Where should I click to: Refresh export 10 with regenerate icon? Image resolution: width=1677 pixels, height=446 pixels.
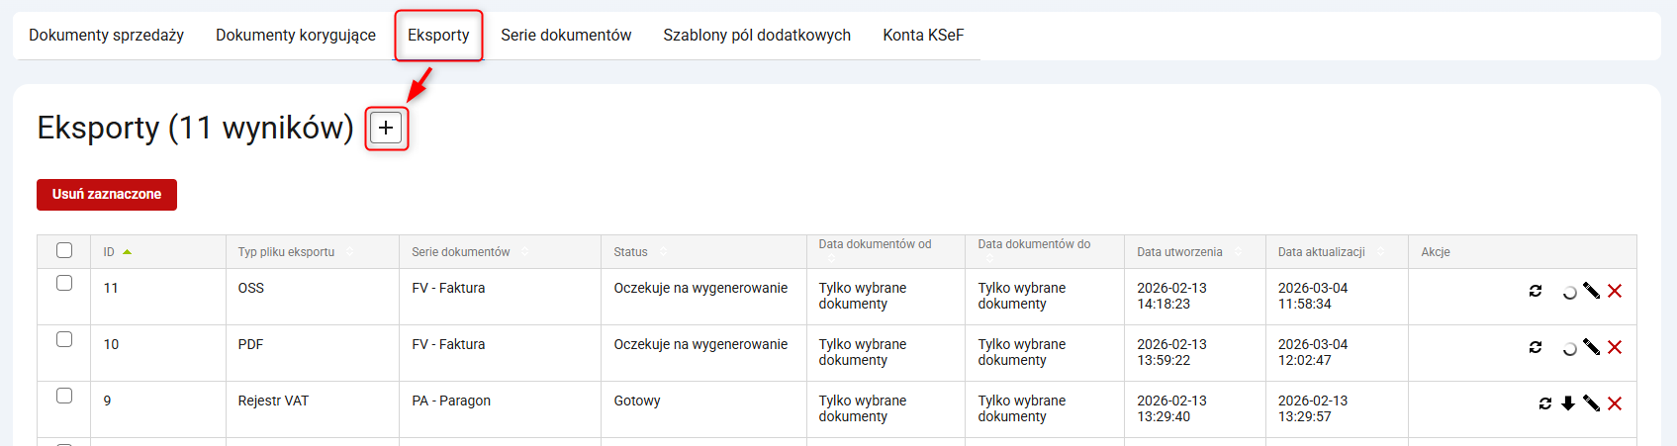coord(1536,347)
